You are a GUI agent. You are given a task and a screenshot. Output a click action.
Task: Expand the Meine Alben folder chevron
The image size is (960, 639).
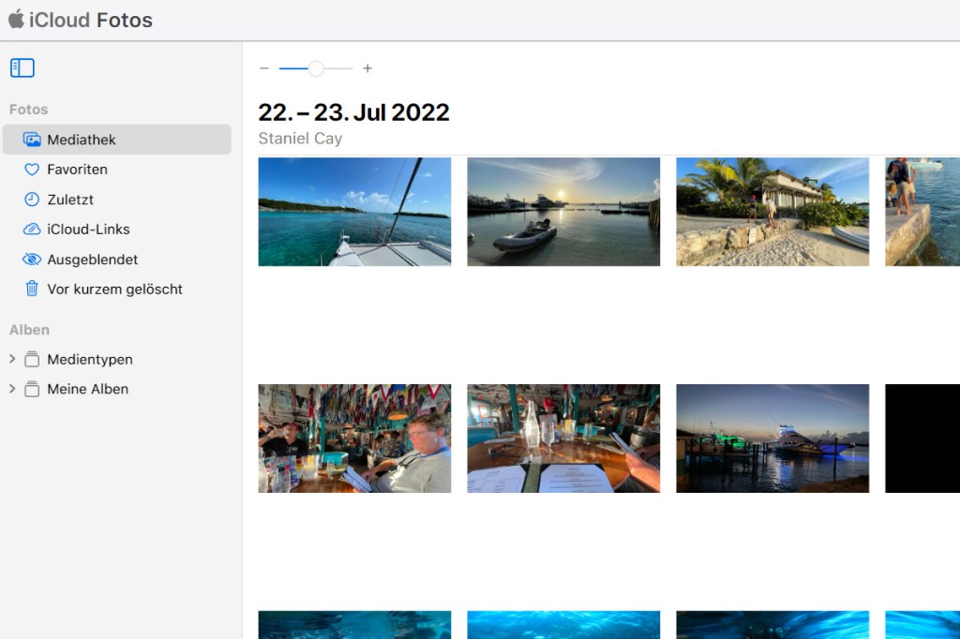(x=12, y=389)
